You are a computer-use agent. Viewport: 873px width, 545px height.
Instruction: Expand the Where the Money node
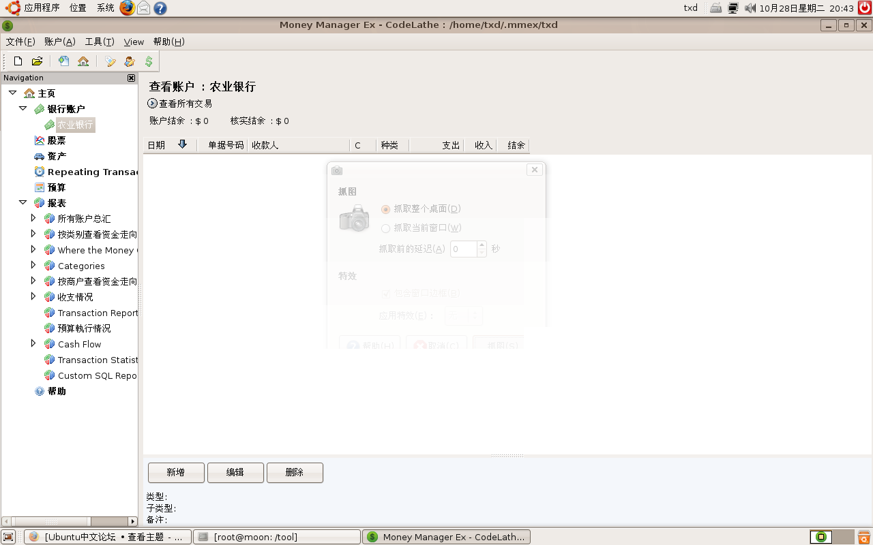(x=33, y=249)
